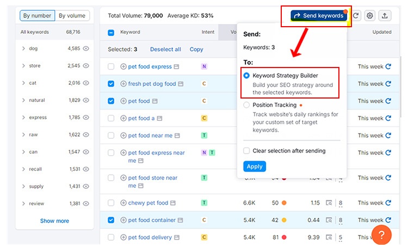Click the Send keywords button
The width and height of the screenshot is (408, 245).
point(319,16)
